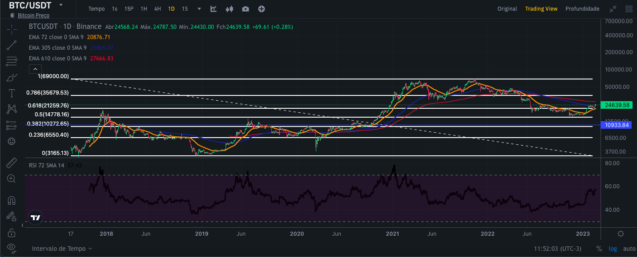
Task: Toggle stay in drawing mode pencil-lock
Action: tap(12, 216)
